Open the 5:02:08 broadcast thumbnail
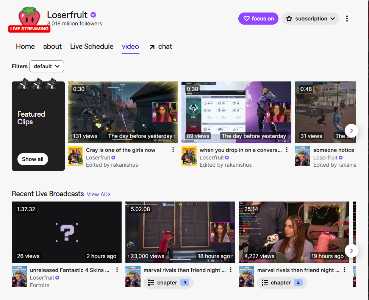The image size is (369, 300). pos(180,232)
